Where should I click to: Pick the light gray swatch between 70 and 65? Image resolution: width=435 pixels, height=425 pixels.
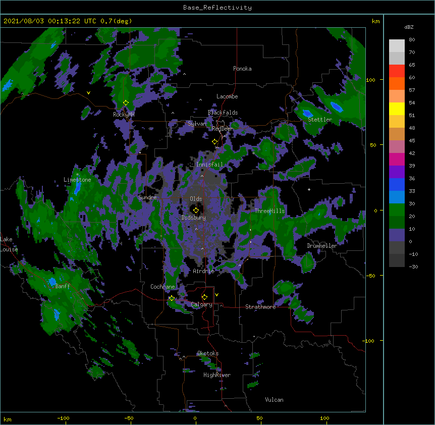click(397, 58)
